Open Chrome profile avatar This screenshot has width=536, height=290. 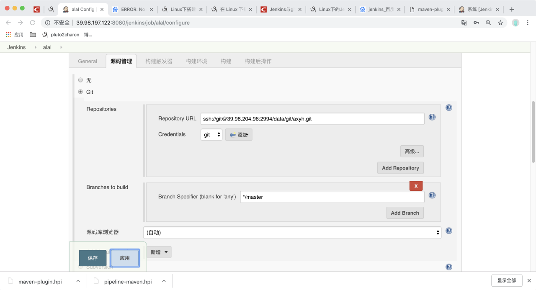point(515,23)
